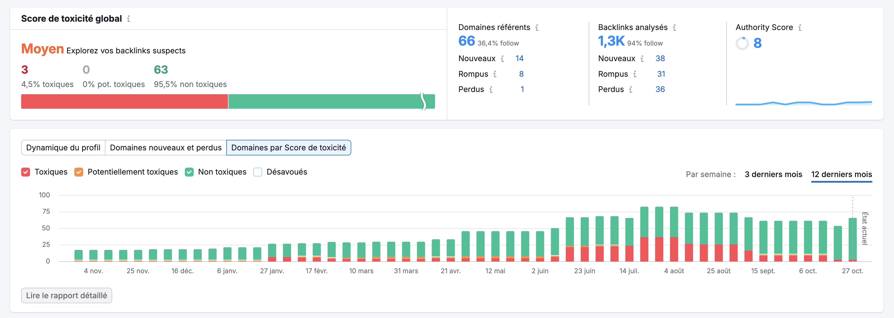Click the 14 new domains count
This screenshot has height=318, width=894.
[x=519, y=59]
